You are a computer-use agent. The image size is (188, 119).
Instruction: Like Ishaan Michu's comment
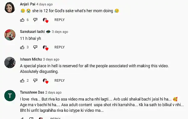point(22,80)
